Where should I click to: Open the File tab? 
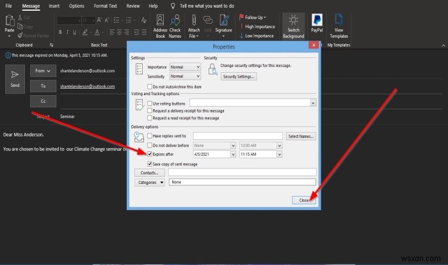click(8, 6)
